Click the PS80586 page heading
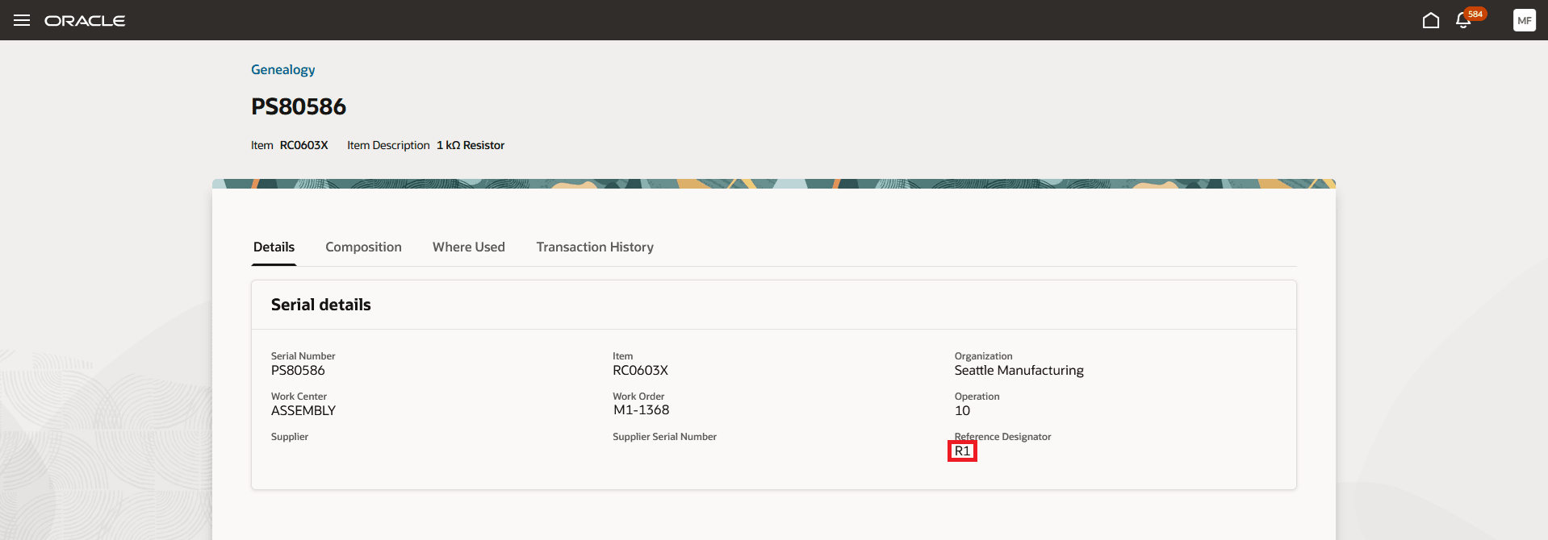The width and height of the screenshot is (1548, 540). tap(299, 106)
